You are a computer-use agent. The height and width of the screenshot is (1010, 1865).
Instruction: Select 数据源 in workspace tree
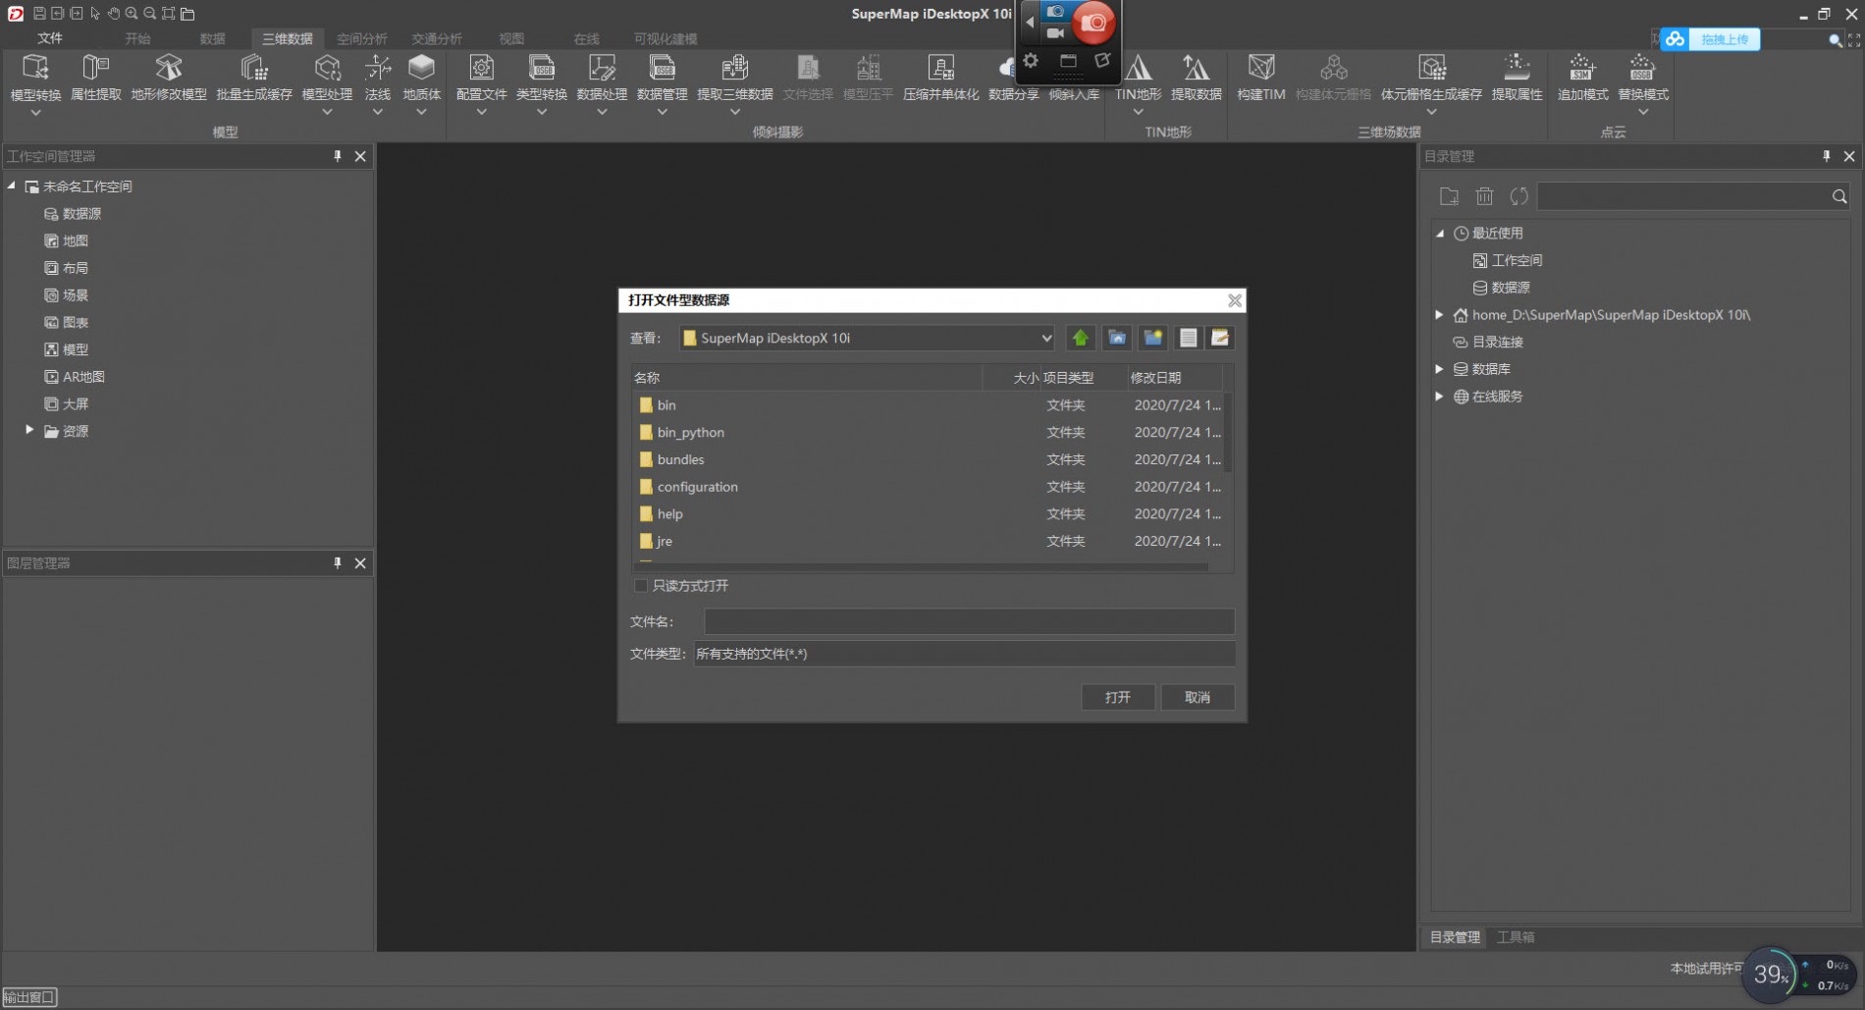pos(73,213)
